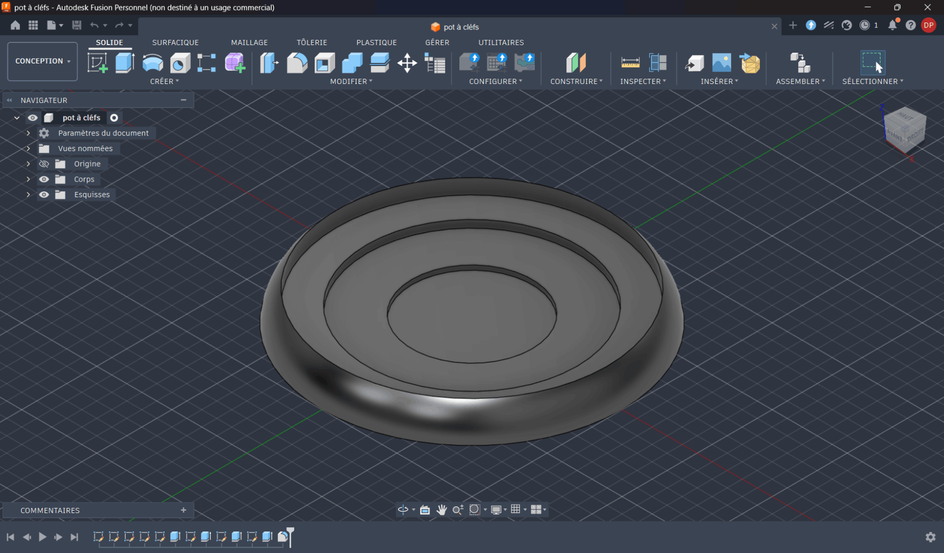Open the CONSTRUIRE dropdown menu
The height and width of the screenshot is (553, 944).
point(576,81)
